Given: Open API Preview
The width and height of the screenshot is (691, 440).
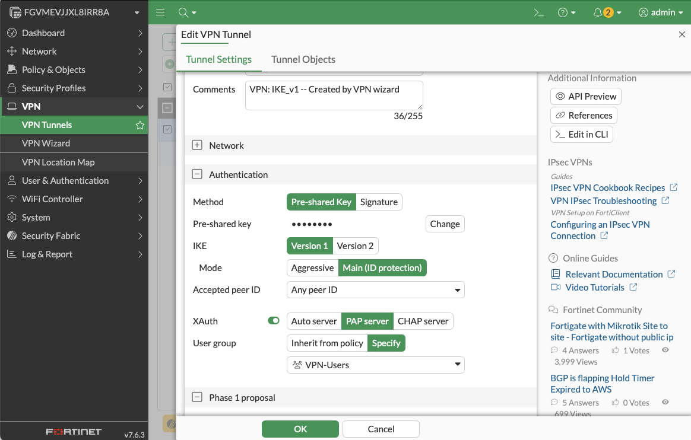Looking at the screenshot, I should tap(586, 96).
